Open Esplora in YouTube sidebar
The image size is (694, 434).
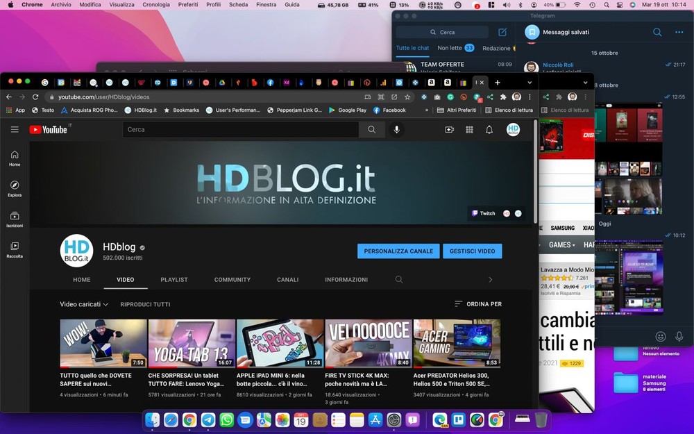pos(15,189)
